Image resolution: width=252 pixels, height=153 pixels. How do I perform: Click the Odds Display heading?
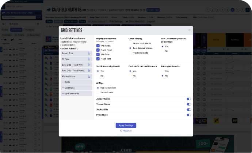(135, 39)
